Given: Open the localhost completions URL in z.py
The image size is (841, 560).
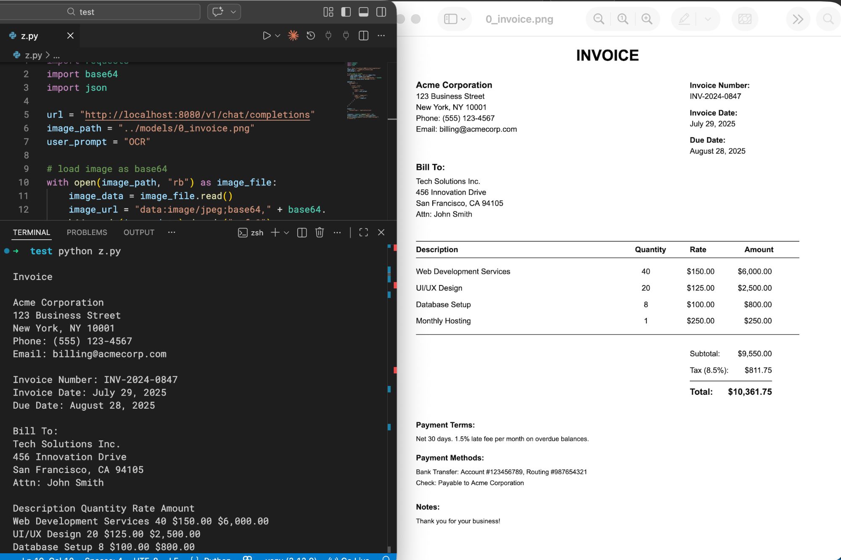Looking at the screenshot, I should coord(197,114).
